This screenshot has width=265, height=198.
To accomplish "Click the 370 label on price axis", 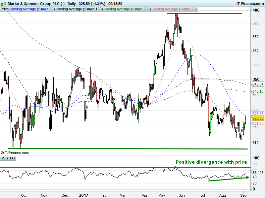I will point(255,50).
